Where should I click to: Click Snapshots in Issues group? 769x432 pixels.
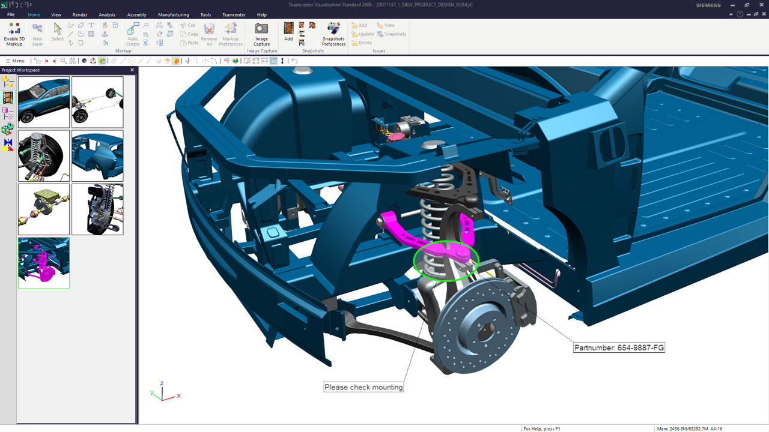[392, 34]
